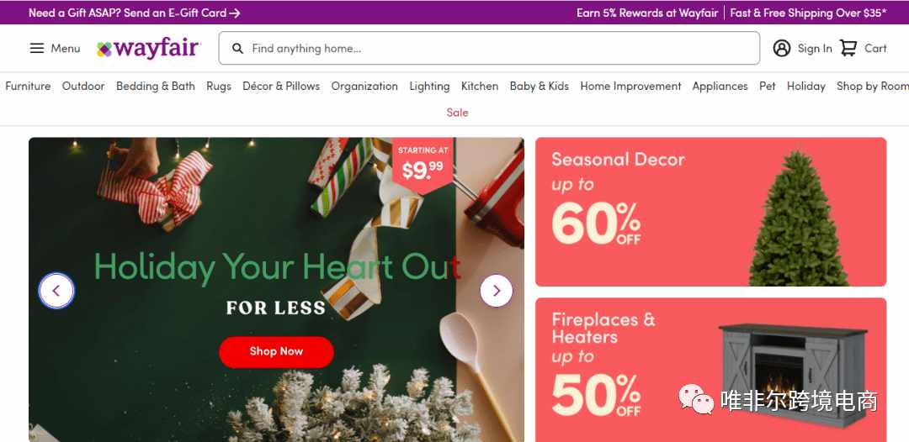This screenshot has width=909, height=442.
Task: Open Seasonal Decor 60% off banner
Action: (710, 212)
